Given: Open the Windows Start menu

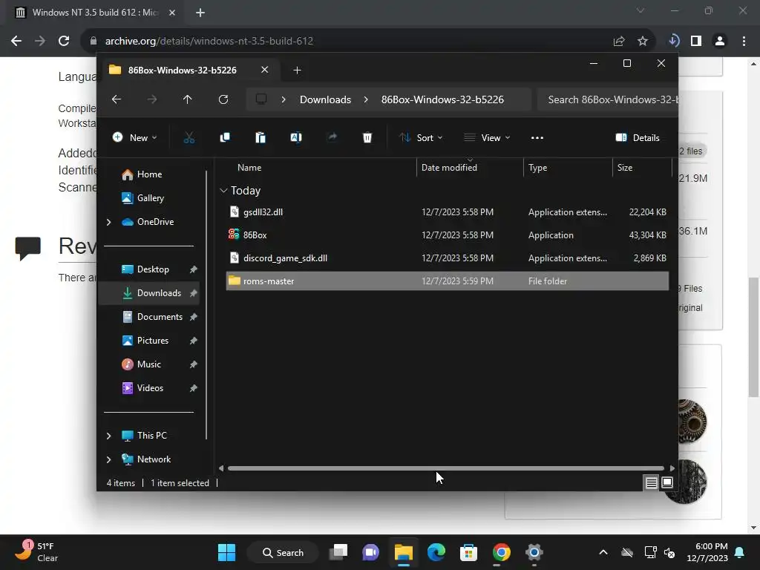Looking at the screenshot, I should [x=226, y=552].
